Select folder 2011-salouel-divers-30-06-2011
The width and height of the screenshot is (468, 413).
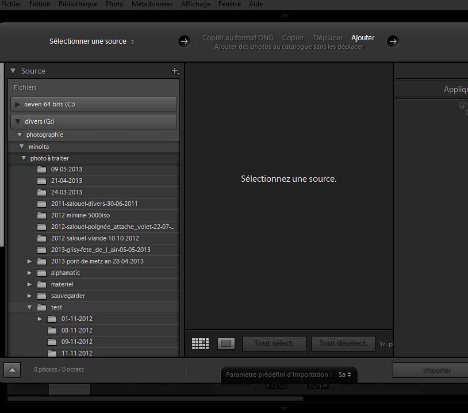coord(94,204)
